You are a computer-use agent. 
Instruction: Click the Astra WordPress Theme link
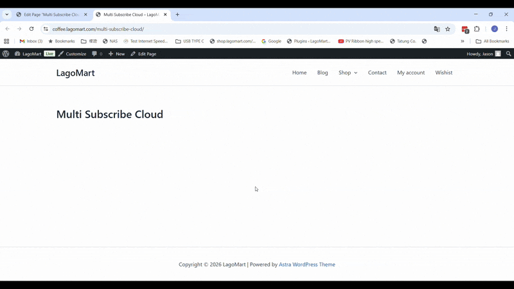pyautogui.click(x=306, y=265)
